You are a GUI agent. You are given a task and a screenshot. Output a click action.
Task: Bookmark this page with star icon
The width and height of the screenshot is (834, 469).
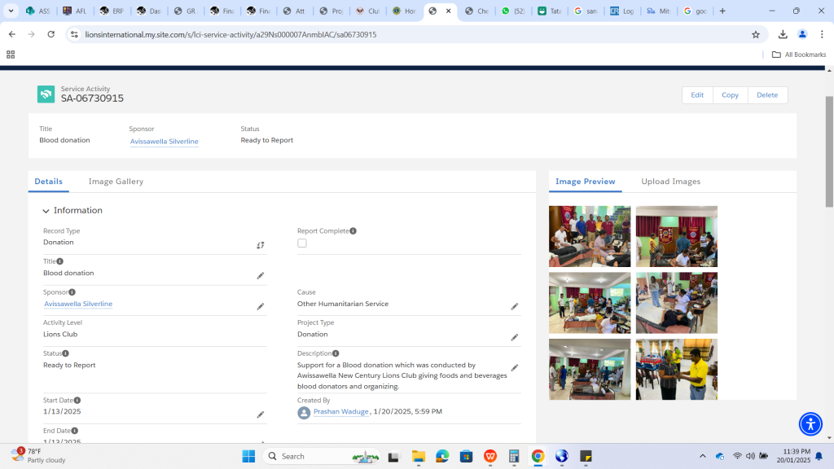pos(756,34)
